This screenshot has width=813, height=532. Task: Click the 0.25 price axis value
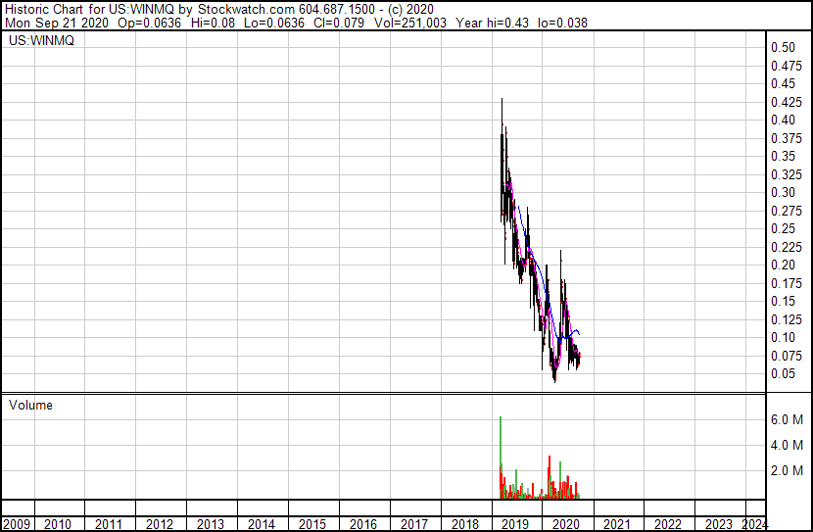[x=783, y=228]
